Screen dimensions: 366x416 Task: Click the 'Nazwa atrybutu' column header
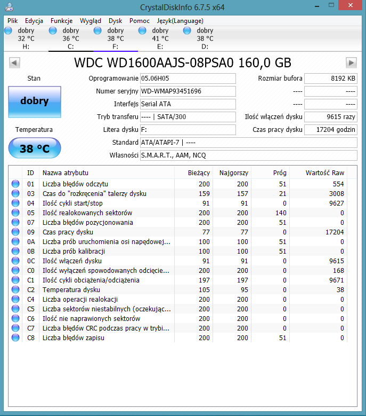click(107, 172)
